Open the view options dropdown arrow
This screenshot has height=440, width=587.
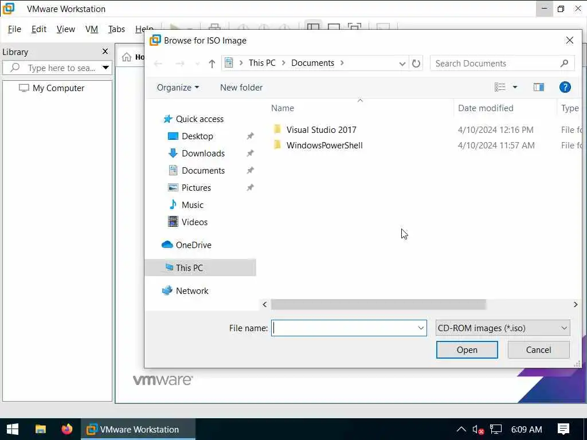[515, 87]
